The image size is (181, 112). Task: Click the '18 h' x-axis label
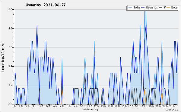[x=138, y=106]
